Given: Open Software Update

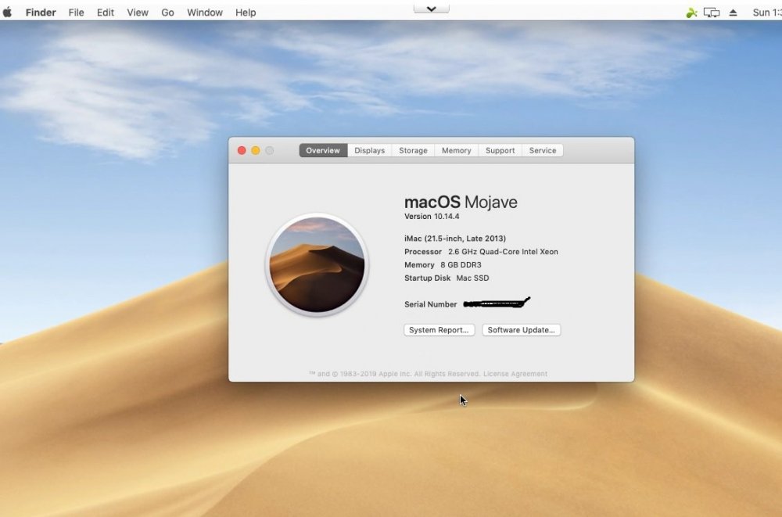Looking at the screenshot, I should click(521, 330).
